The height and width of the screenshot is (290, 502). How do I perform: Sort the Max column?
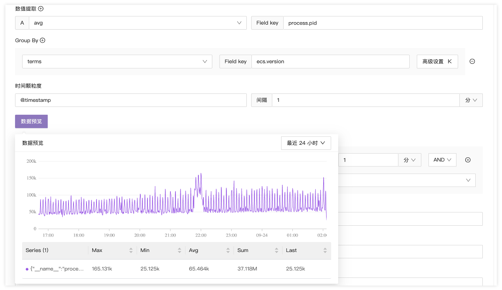(x=131, y=250)
